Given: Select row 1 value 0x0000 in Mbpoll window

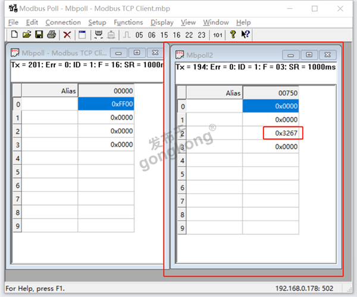Looking at the screenshot, I should coord(106,118).
